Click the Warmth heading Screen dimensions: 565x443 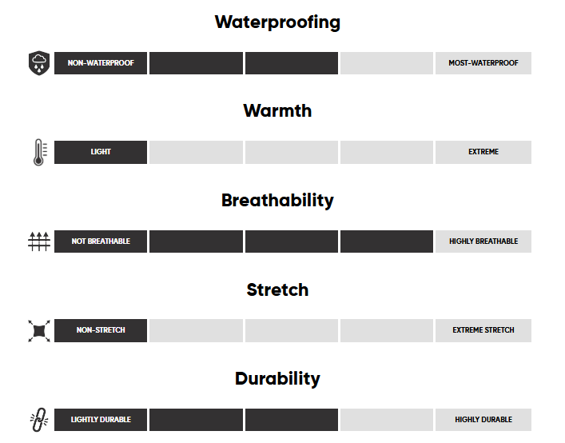[x=277, y=110]
